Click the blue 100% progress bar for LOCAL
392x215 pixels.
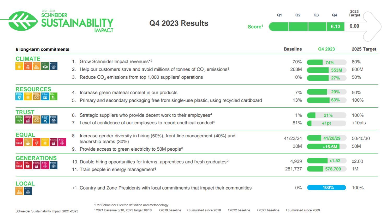coord(326,188)
